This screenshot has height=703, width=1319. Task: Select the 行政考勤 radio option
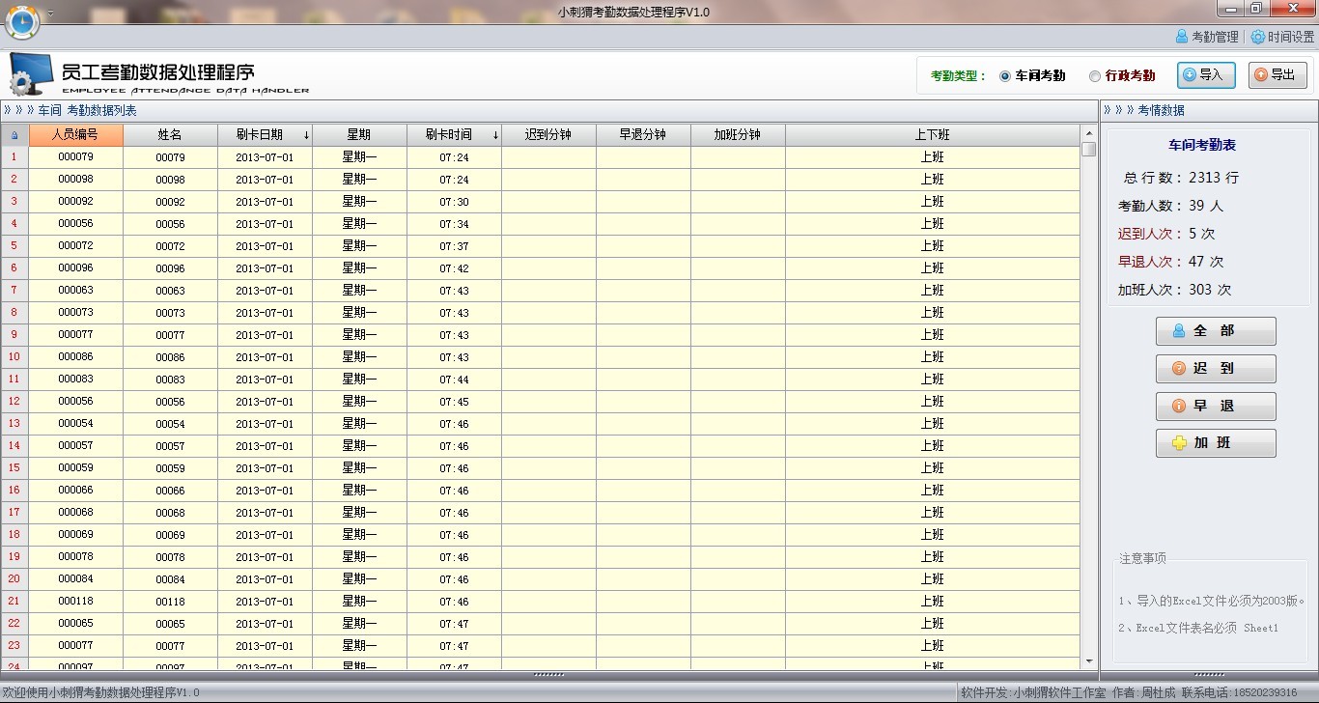point(1094,76)
